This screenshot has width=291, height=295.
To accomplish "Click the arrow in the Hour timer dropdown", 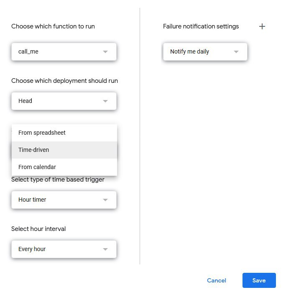I will click(x=105, y=200).
